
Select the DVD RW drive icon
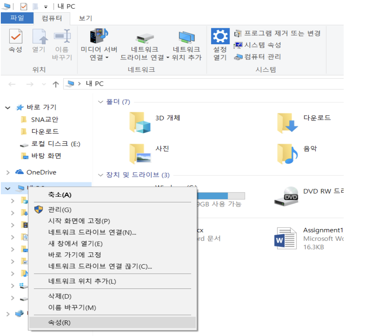[286, 196]
